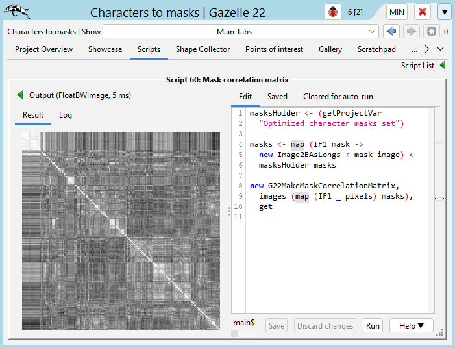Open the top-right down arrow menu
The image size is (455, 348).
pyautogui.click(x=444, y=12)
